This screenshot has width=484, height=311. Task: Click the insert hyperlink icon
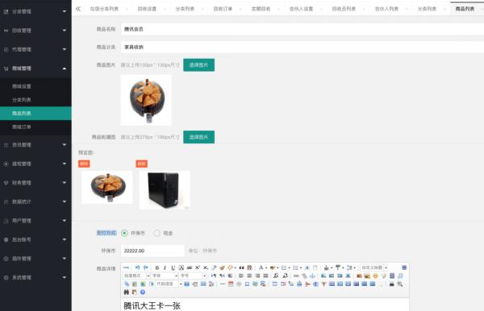tap(296, 276)
